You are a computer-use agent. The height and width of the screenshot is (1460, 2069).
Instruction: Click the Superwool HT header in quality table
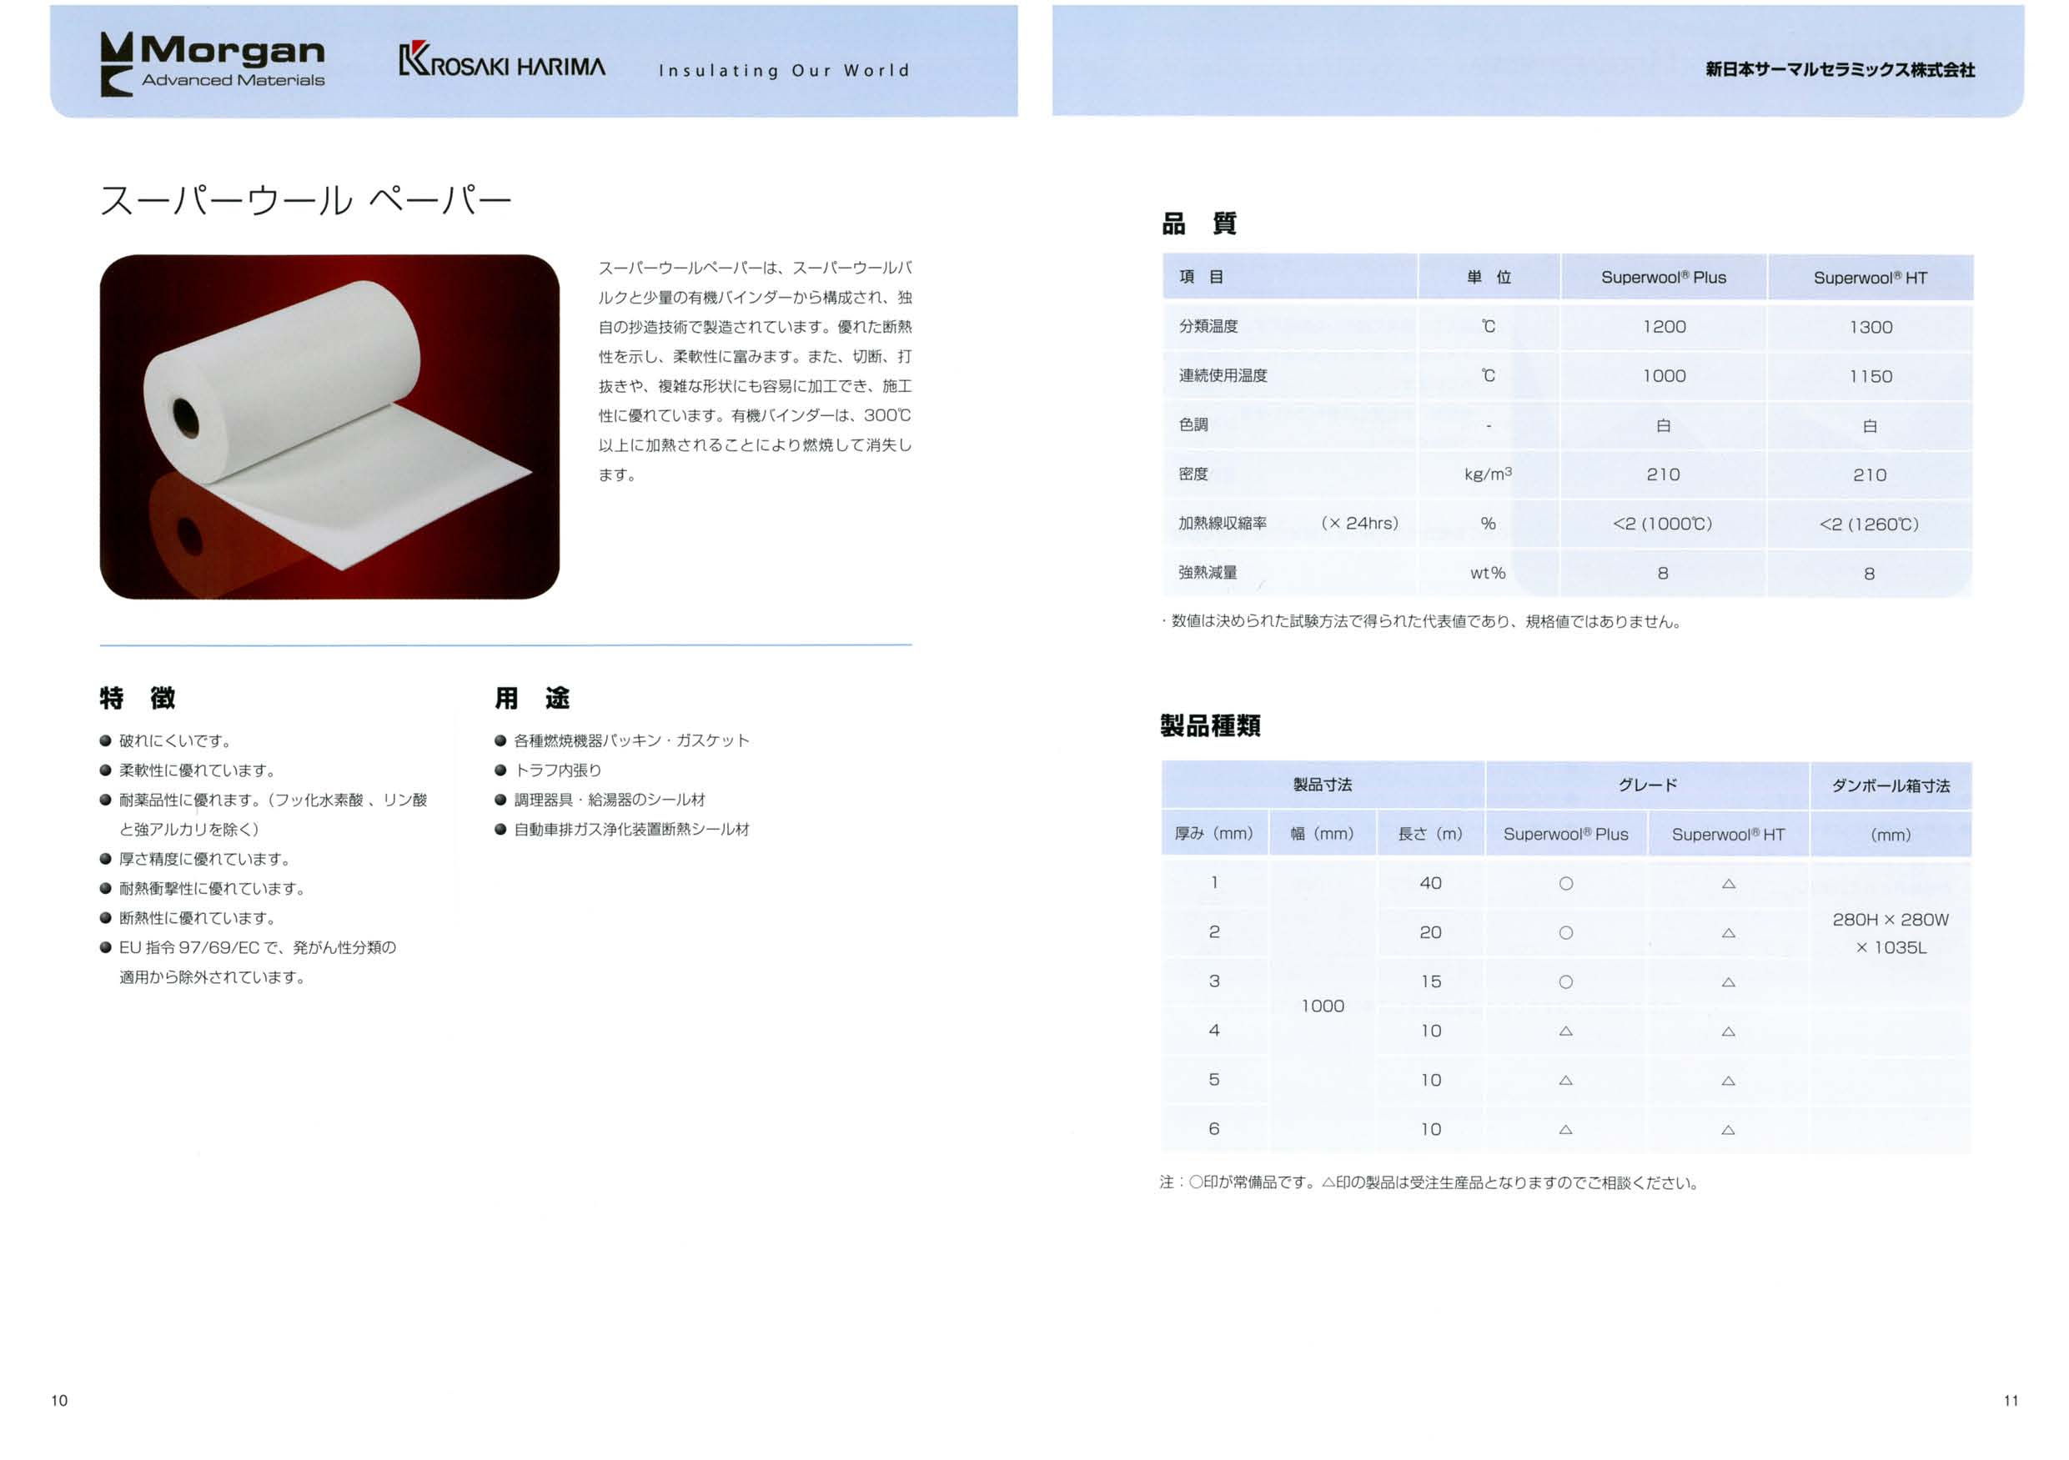[x=1871, y=278]
